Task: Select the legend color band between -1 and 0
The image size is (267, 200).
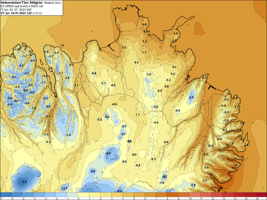Action: (x=72, y=195)
